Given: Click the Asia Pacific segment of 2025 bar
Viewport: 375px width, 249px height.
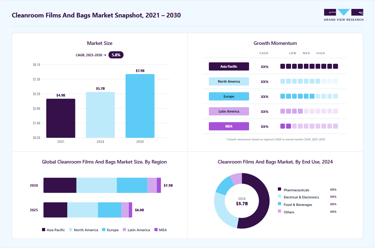Looking at the screenshot, I should 55,210.
